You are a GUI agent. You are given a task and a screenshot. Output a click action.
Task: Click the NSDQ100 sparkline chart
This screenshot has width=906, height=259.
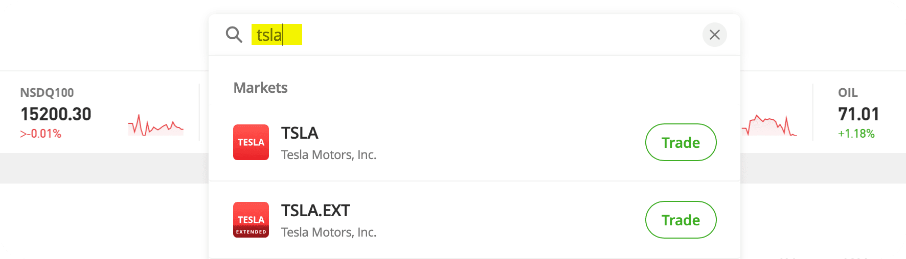coord(155,125)
